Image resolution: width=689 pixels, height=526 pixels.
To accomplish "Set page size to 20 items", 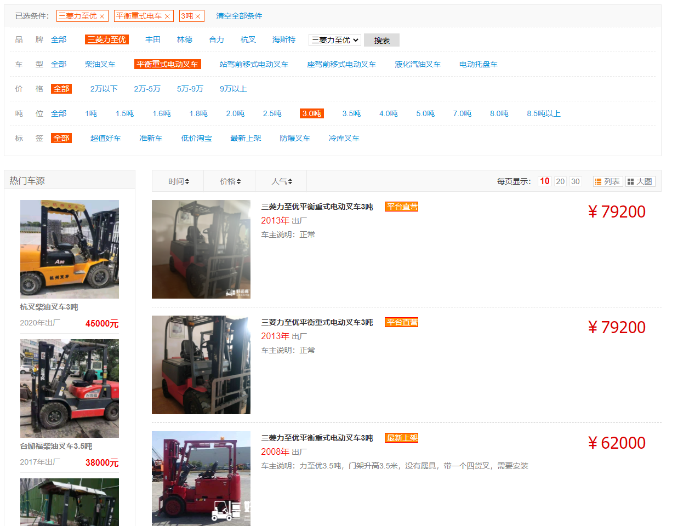I will 560,181.
